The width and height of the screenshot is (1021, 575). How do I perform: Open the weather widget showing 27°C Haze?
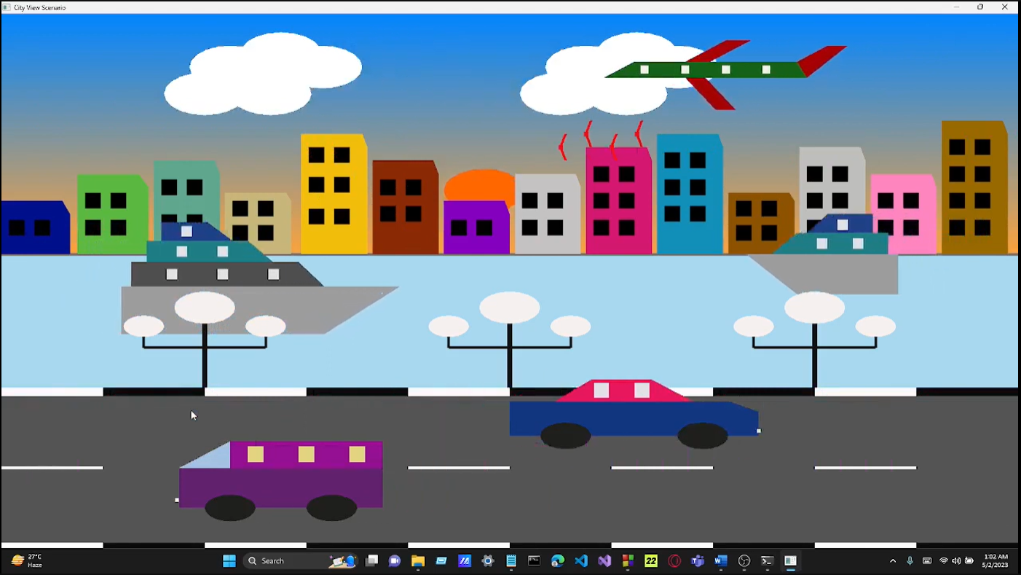point(26,560)
